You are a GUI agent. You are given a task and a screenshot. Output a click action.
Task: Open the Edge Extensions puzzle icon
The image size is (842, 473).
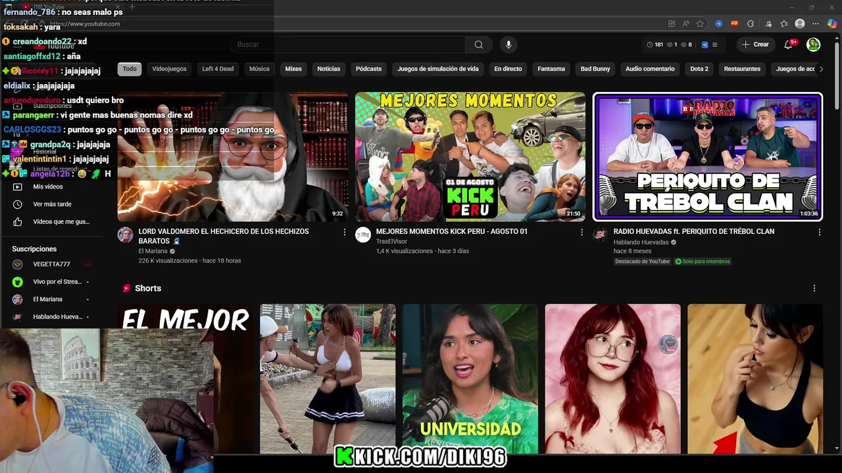[751, 24]
